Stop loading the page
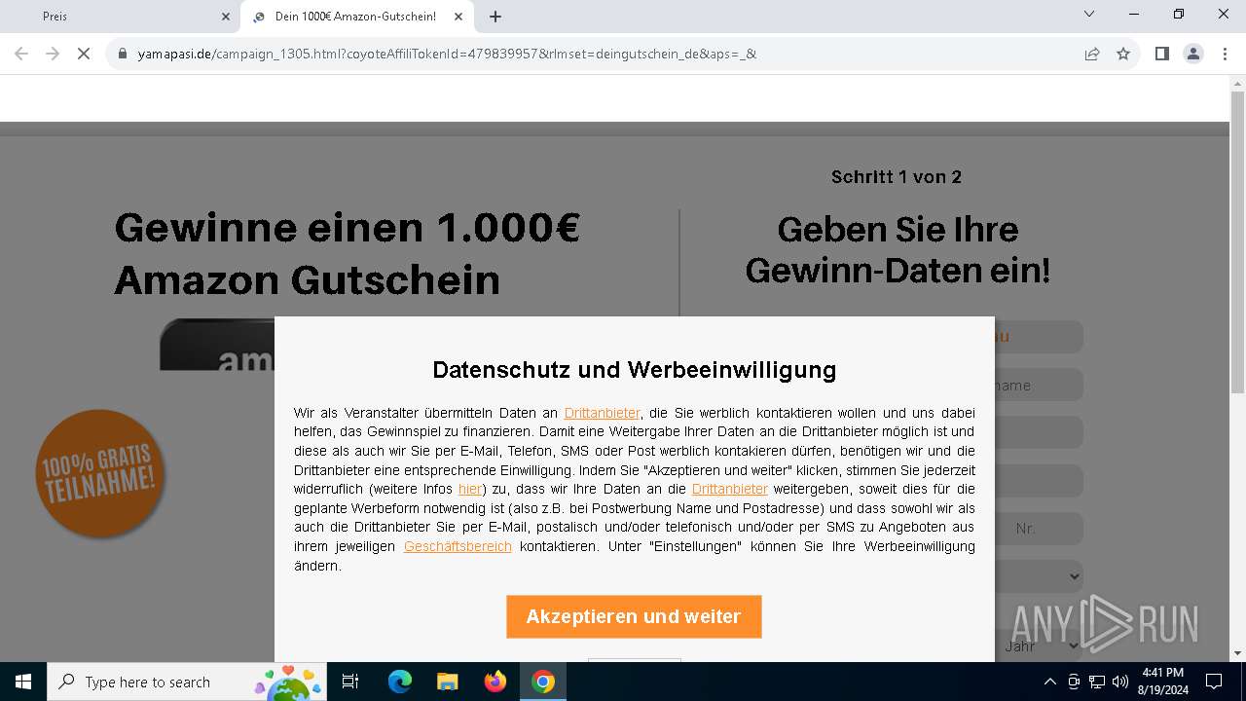This screenshot has width=1246, height=701. click(84, 54)
